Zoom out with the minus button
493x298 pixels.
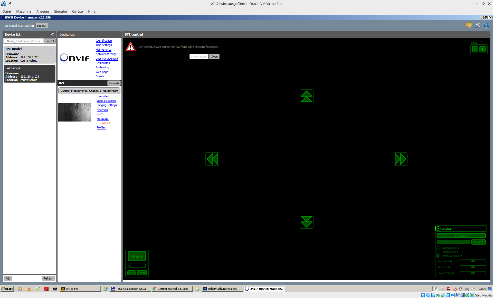pos(475,49)
